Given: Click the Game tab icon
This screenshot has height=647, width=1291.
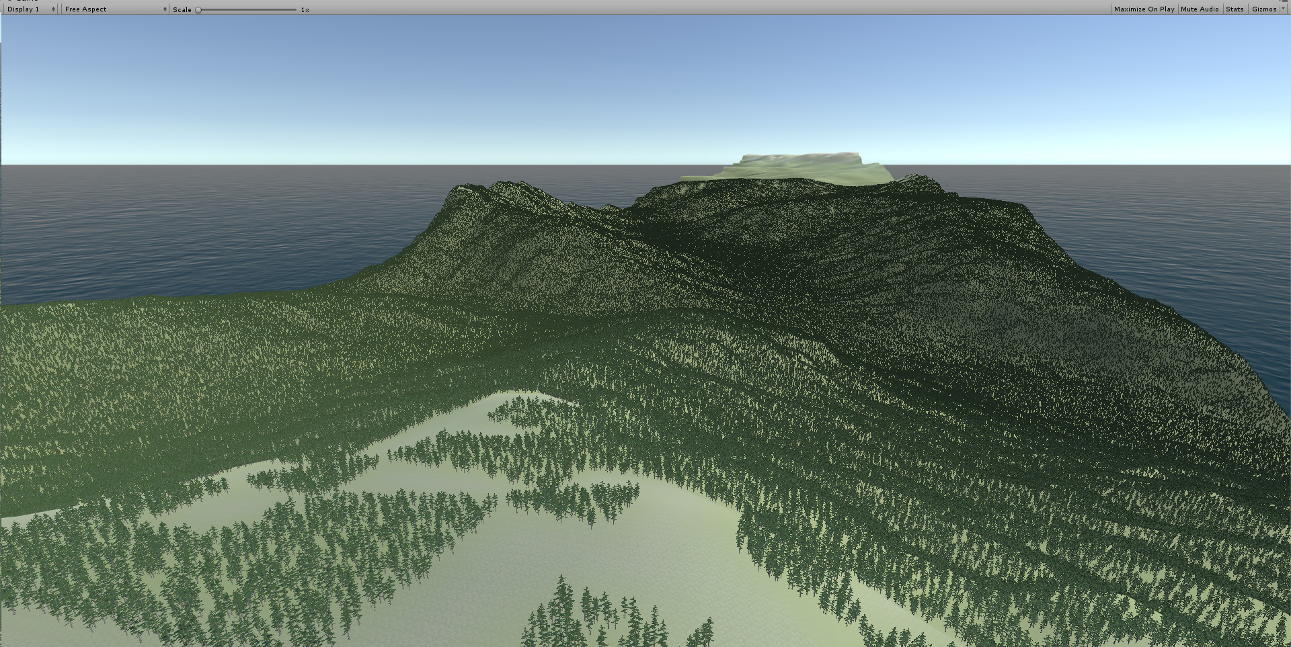Looking at the screenshot, I should click(8, 1).
